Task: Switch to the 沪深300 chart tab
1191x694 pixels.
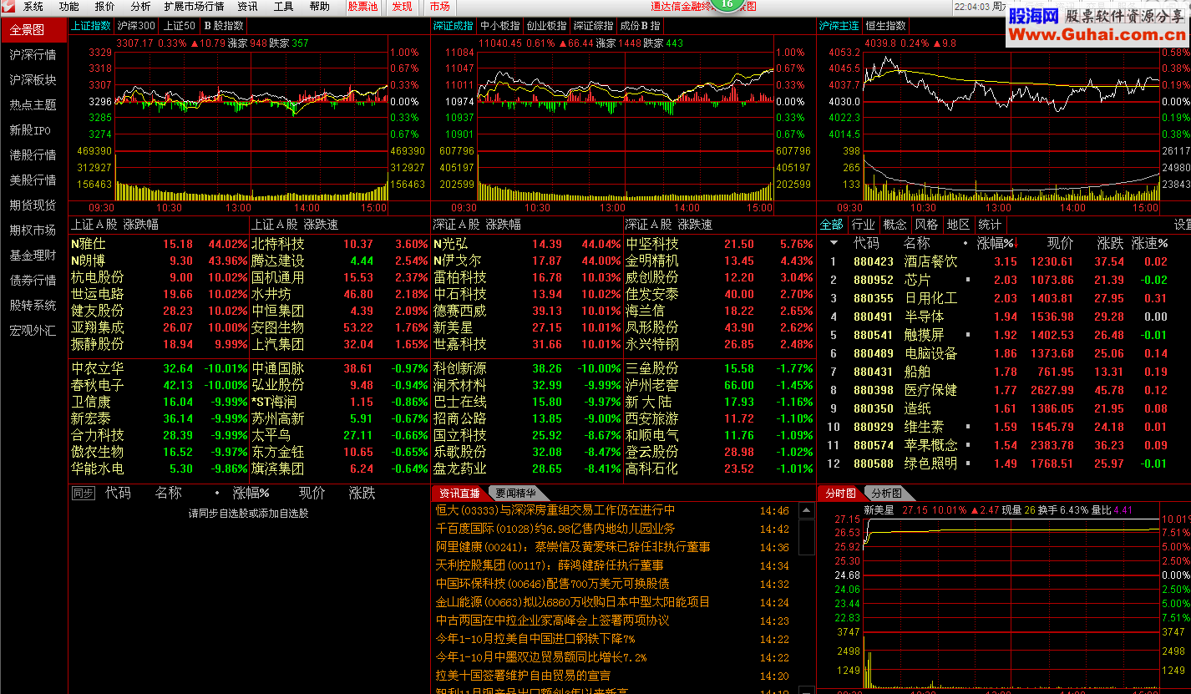Action: (x=136, y=26)
